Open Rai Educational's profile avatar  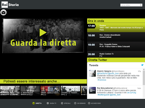click(92, 90)
